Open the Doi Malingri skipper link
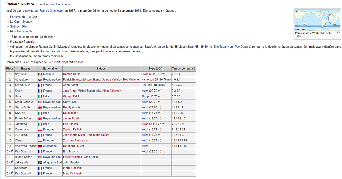This screenshot has width=342, height=179. click(x=71, y=113)
